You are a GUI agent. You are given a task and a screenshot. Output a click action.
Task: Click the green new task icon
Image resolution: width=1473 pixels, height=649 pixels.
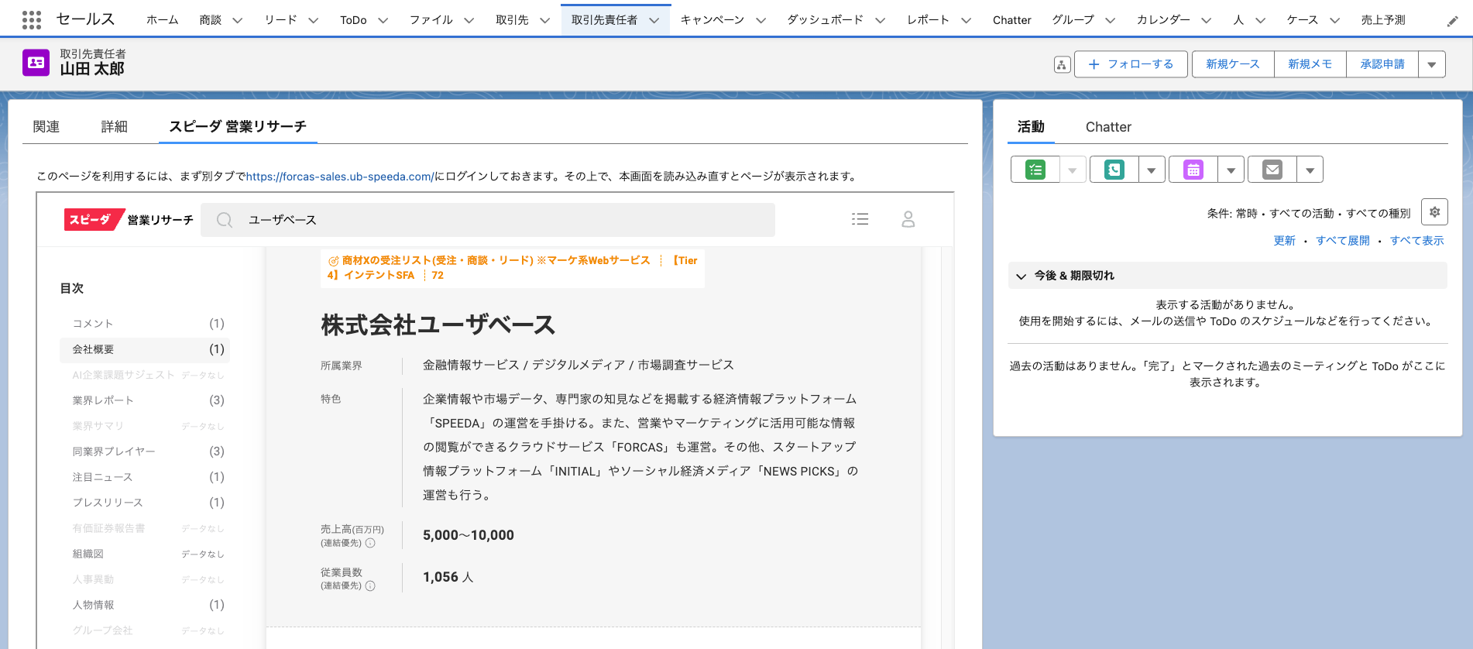click(1035, 170)
